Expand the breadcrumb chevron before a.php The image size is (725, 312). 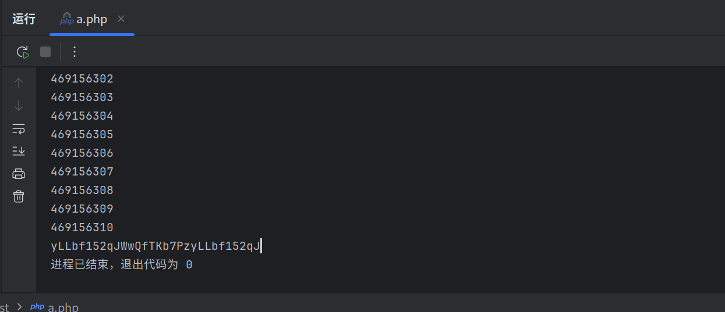coord(19,306)
